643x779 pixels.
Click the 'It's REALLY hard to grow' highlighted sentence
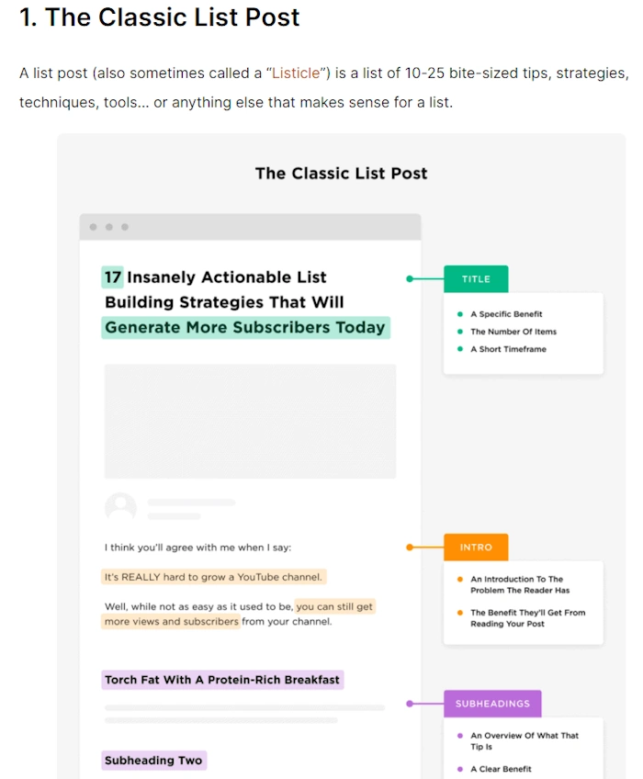pos(214,577)
